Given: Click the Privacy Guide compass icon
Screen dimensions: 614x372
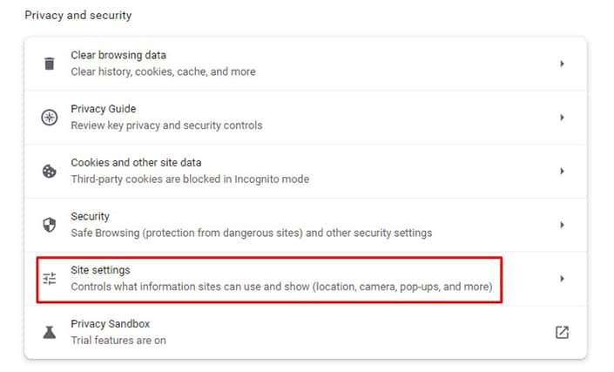Looking at the screenshot, I should click(x=50, y=117).
